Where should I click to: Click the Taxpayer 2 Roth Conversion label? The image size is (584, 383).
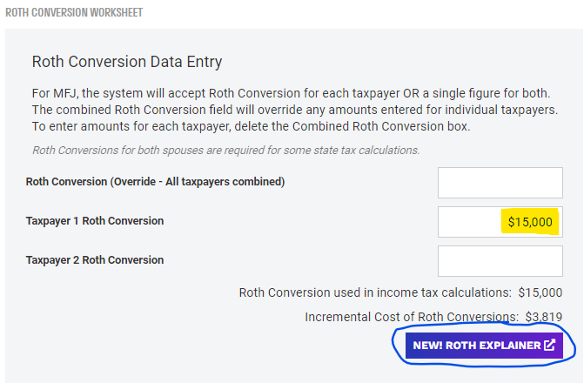(95, 259)
